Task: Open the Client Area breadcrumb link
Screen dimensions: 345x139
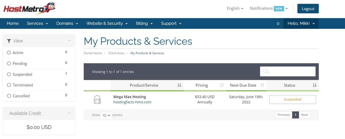Action: point(116,53)
